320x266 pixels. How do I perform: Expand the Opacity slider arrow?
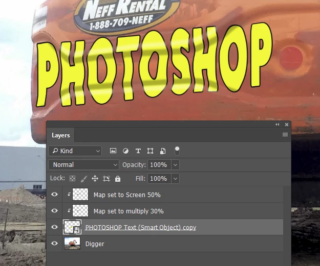tap(175, 164)
